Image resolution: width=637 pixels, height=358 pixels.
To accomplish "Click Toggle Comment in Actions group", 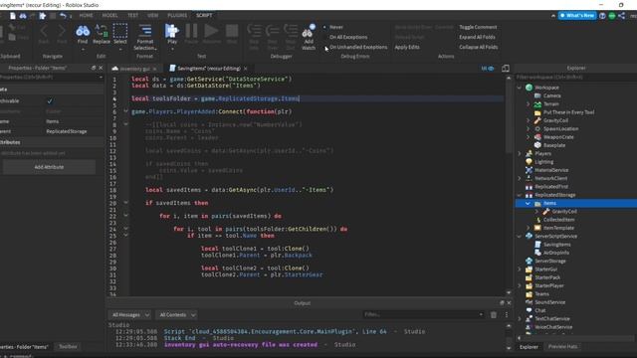I will click(x=478, y=27).
